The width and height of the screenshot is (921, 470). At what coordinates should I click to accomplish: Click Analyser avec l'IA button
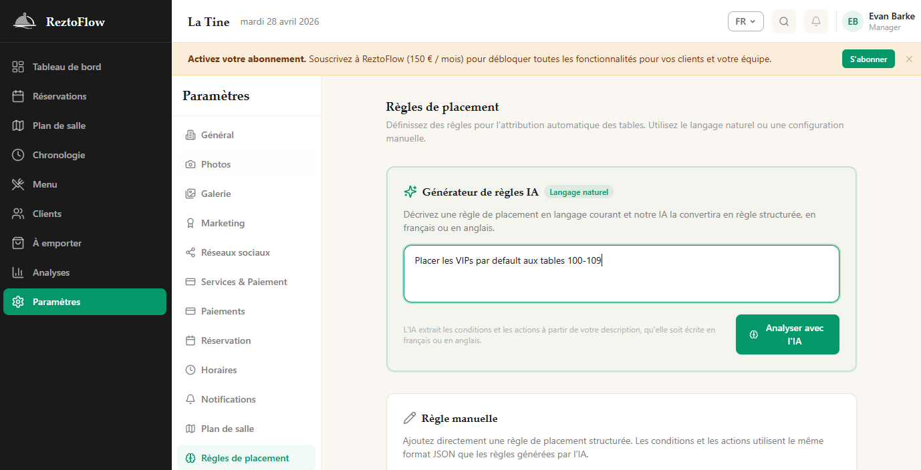click(787, 334)
